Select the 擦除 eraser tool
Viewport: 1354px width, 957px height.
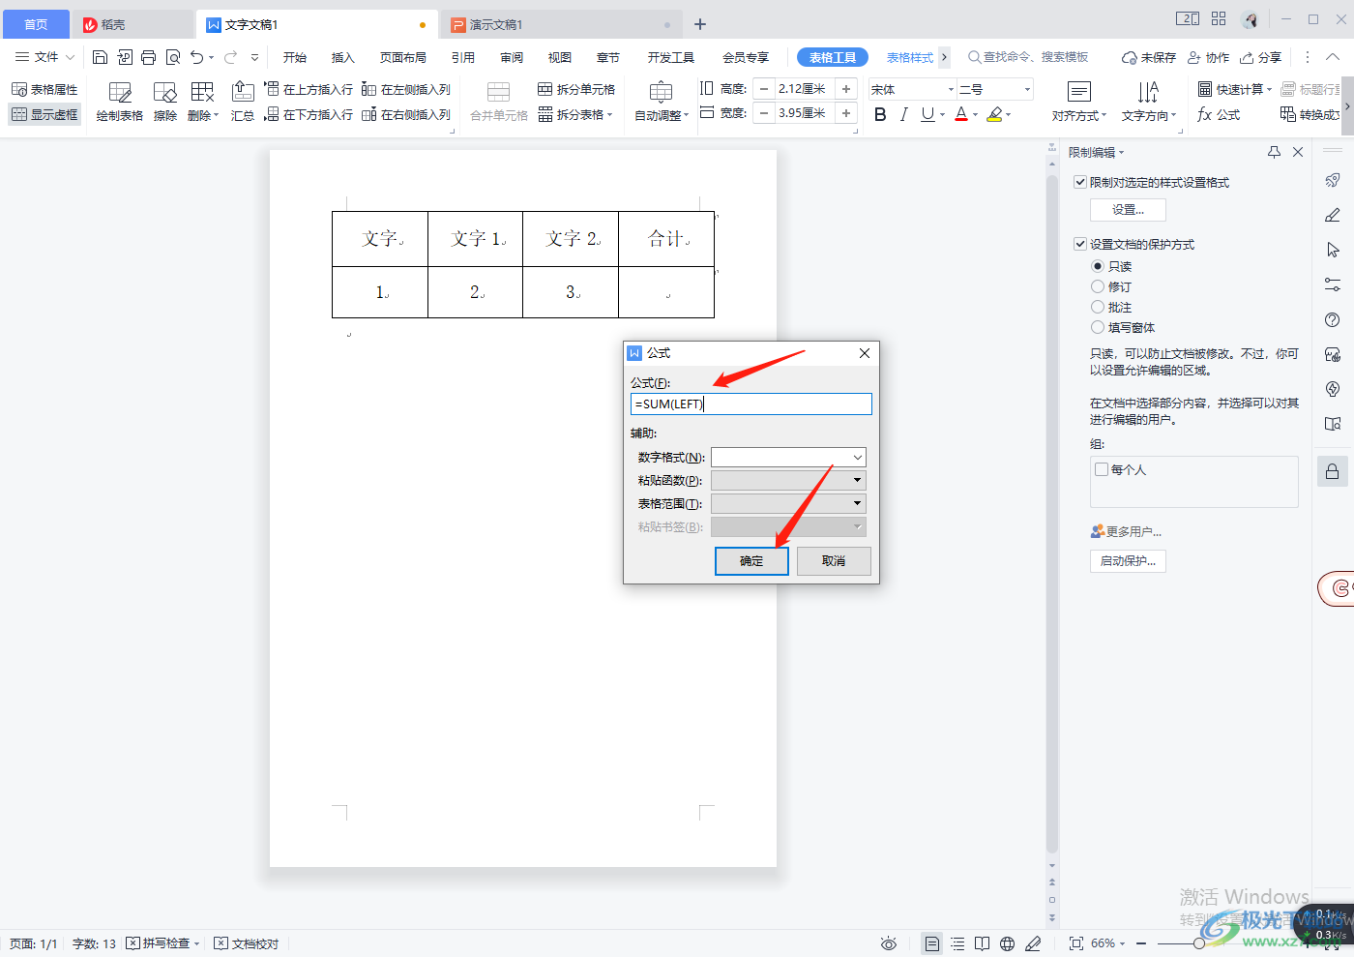coord(165,102)
